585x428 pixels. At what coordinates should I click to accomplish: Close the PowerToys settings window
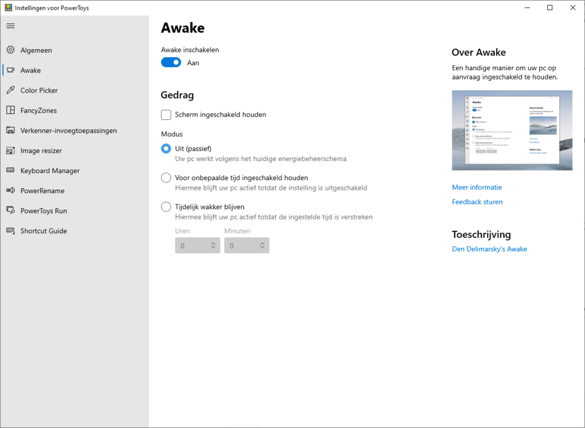(x=572, y=7)
